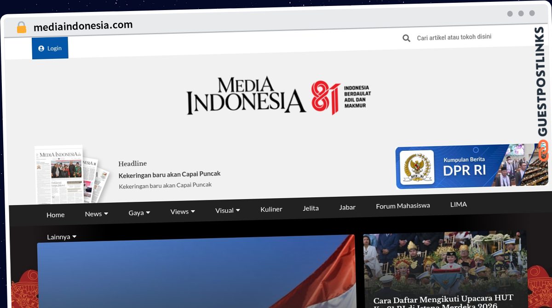Expand the News dropdown menu
Viewport: 552px width, 308px height.
97,214
